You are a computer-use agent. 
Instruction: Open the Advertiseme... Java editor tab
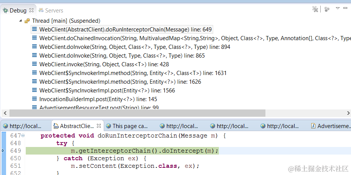(x=331, y=126)
